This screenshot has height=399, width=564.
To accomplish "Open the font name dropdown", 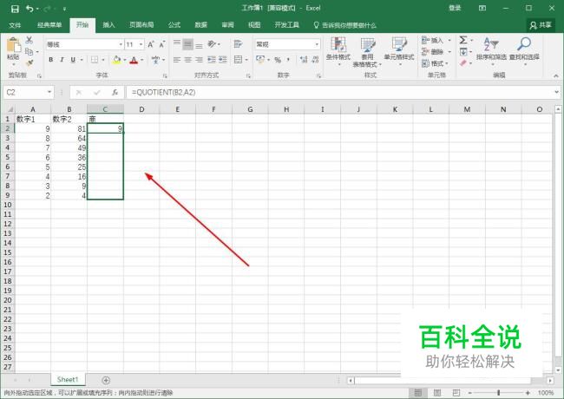I will pyautogui.click(x=121, y=44).
